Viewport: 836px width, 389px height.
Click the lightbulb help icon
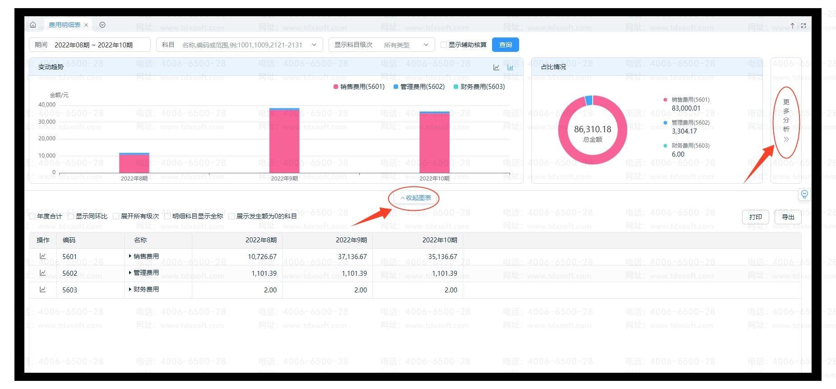coord(804,194)
